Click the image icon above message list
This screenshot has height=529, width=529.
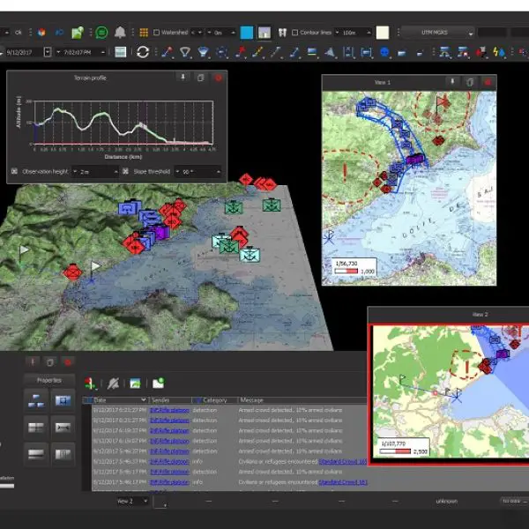[x=135, y=383]
